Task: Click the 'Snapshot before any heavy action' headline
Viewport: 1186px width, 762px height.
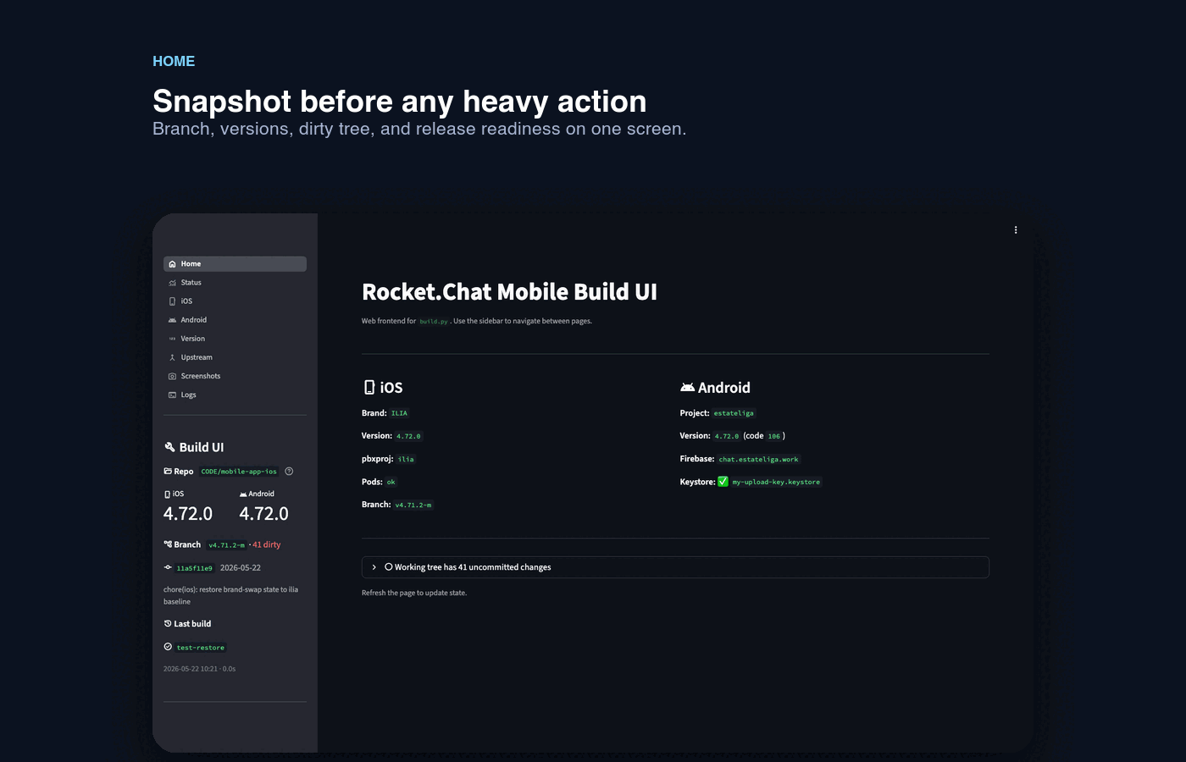Action: 400,102
